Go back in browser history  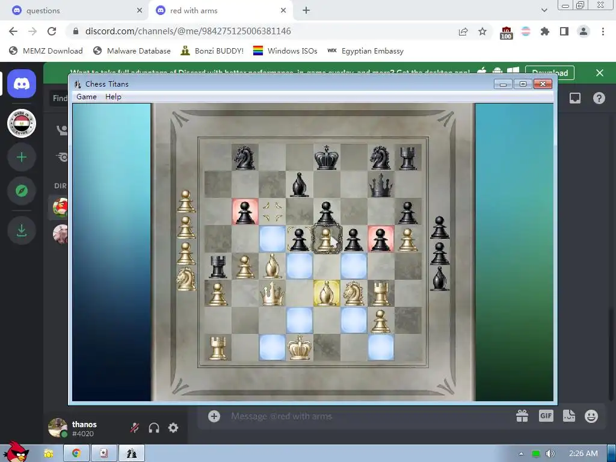pos(13,31)
